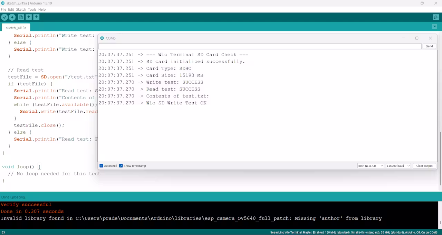Save the sketch using the down-arrow icon
Viewport: 442px width, 235px height.
pos(36,17)
